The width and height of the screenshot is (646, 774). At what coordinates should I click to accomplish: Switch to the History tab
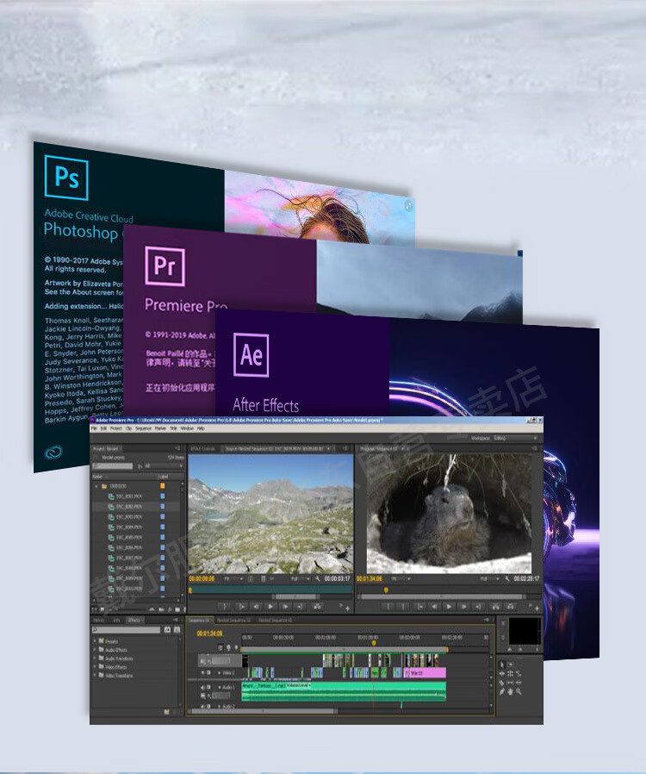pyautogui.click(x=99, y=620)
